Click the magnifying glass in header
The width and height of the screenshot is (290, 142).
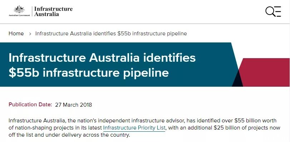pos(270,11)
